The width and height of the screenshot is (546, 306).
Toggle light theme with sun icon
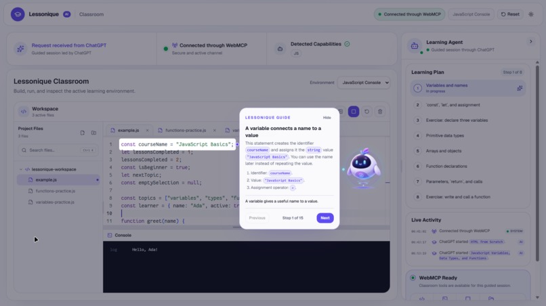click(x=530, y=14)
